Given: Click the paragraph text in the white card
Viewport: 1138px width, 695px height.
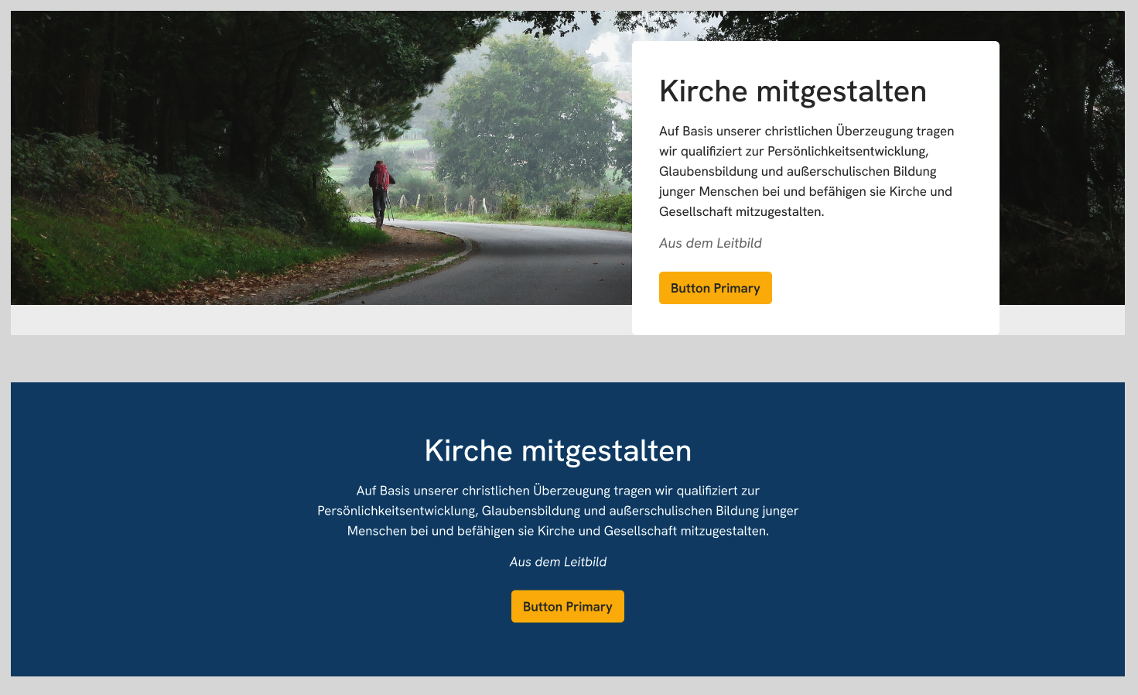Looking at the screenshot, I should point(806,171).
